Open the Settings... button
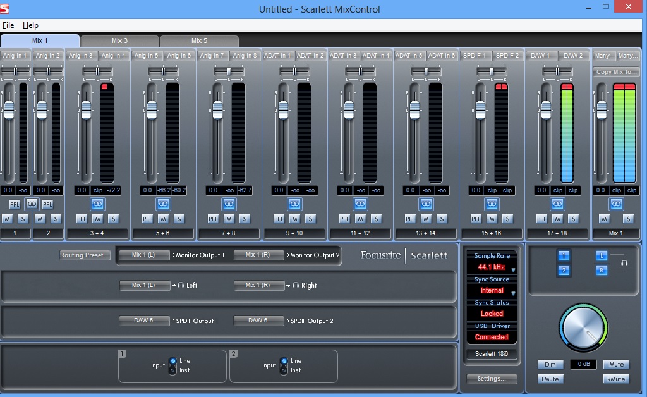This screenshot has height=397, width=647. (x=492, y=379)
